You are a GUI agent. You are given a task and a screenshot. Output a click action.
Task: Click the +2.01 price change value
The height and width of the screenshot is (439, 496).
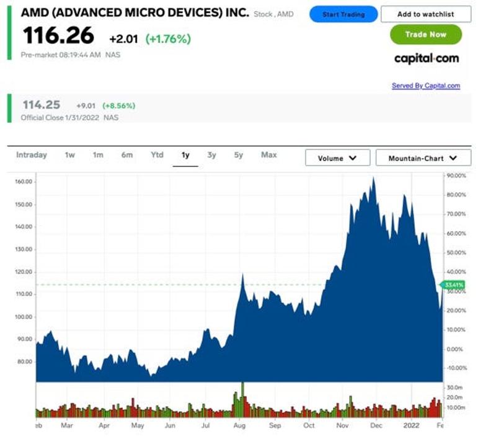coord(123,39)
